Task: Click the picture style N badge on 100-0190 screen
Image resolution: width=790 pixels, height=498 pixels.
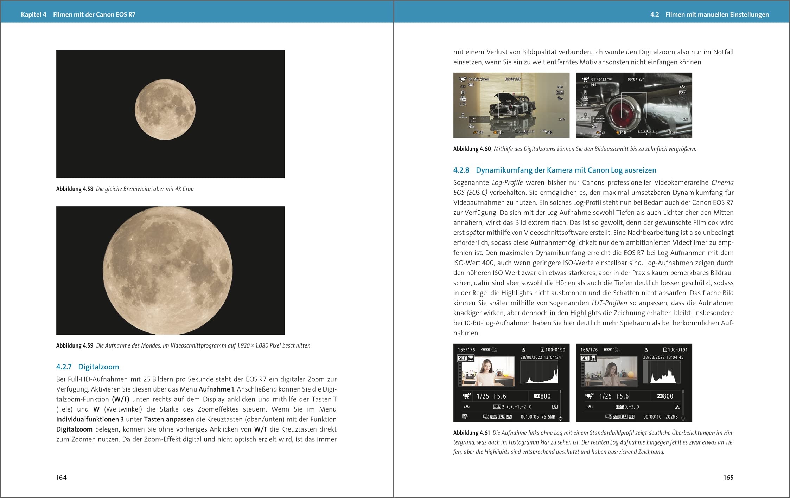Action: [x=497, y=407]
